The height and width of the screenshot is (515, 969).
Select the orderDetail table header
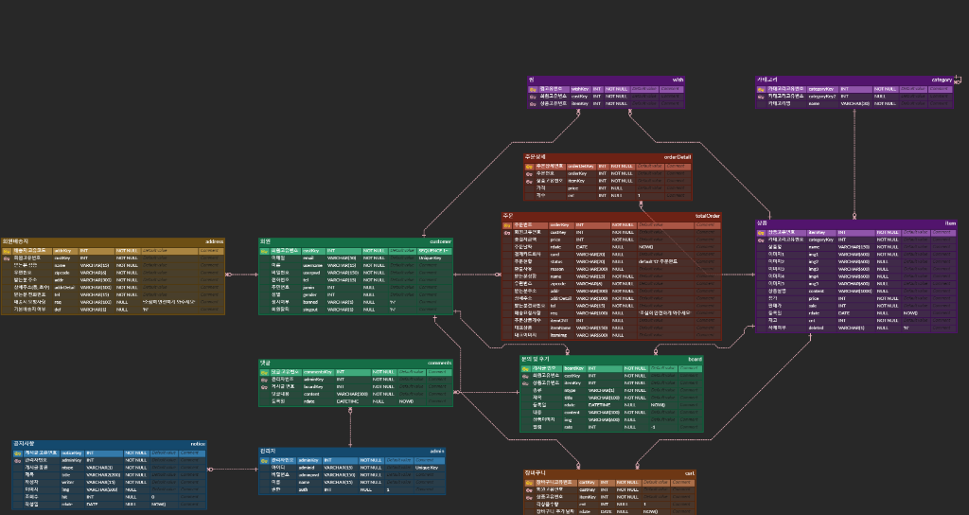pyautogui.click(x=608, y=157)
